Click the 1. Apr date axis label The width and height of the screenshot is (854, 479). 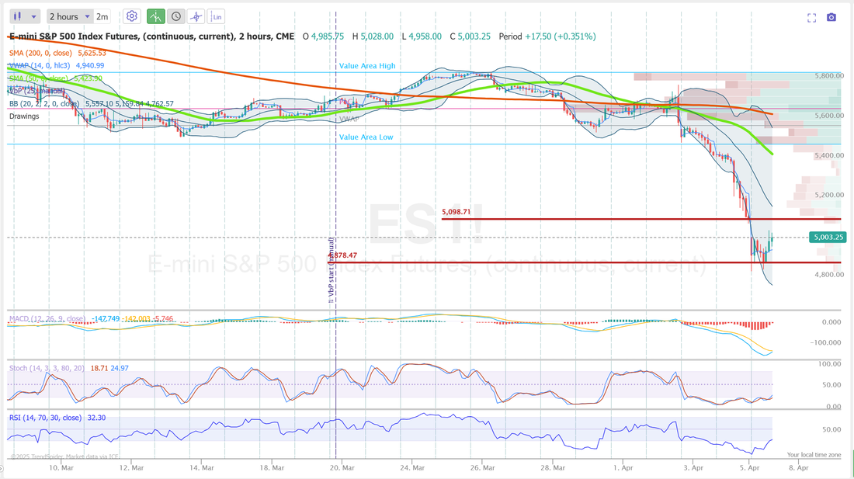pyautogui.click(x=623, y=467)
